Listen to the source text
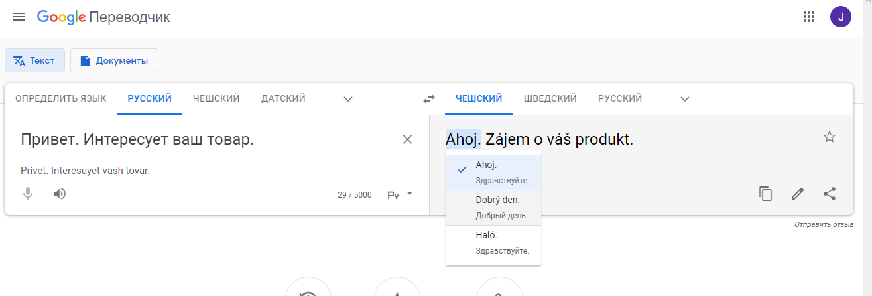This screenshot has height=296, width=872. [x=60, y=194]
